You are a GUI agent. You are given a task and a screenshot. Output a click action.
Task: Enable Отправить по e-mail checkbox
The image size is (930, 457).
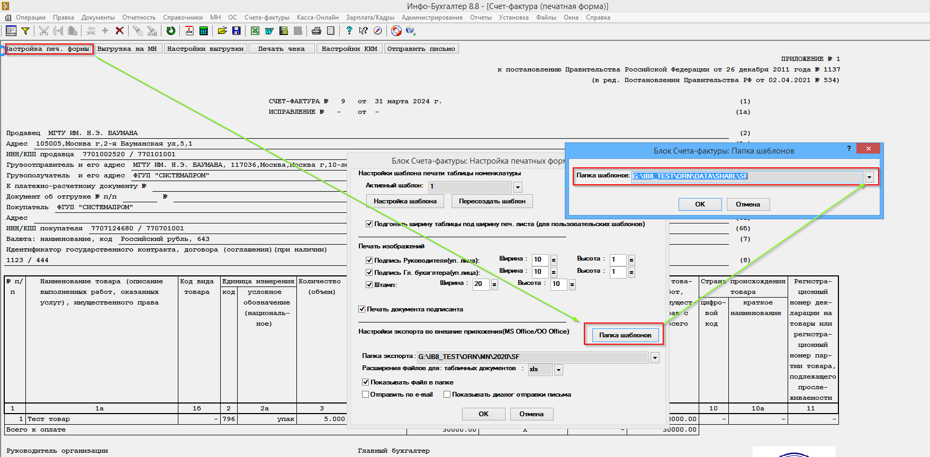[365, 395]
